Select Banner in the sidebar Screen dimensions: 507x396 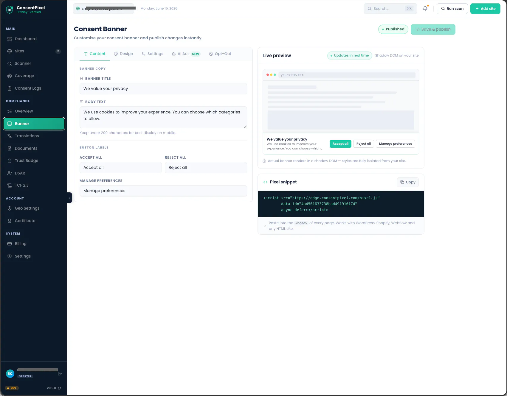(34, 124)
